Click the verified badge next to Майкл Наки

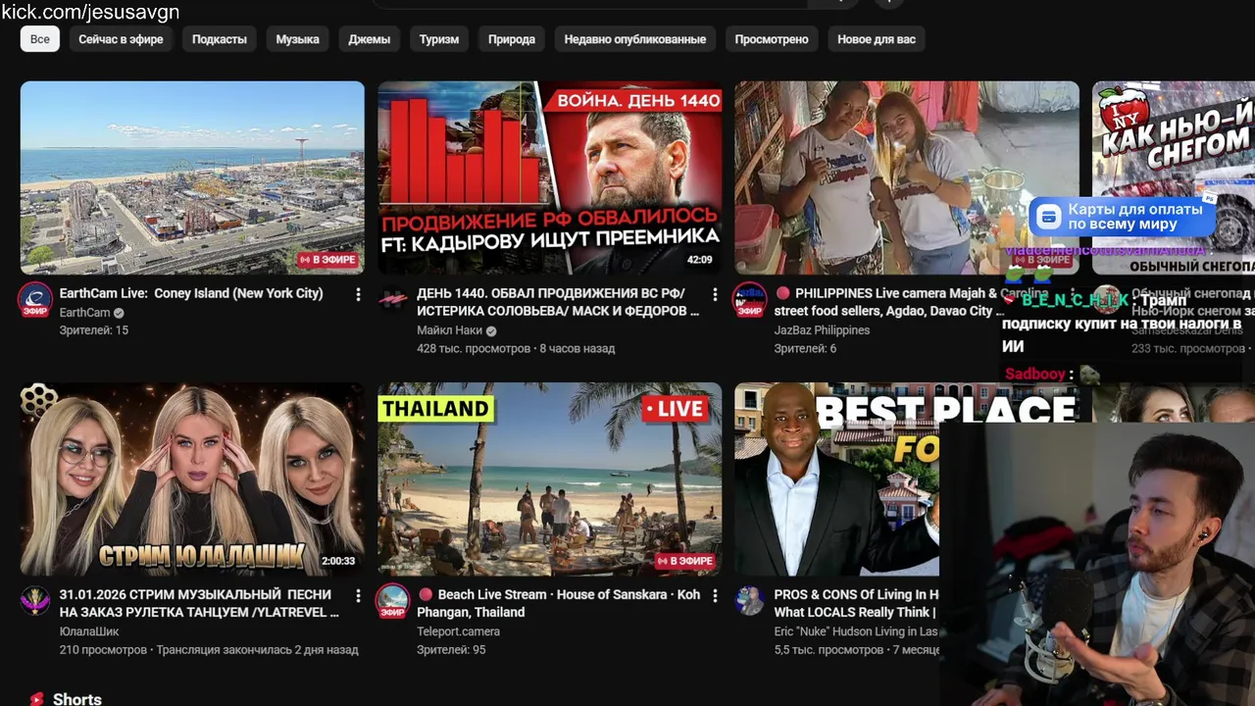pyautogui.click(x=491, y=330)
